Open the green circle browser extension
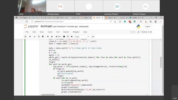 [125, 22]
